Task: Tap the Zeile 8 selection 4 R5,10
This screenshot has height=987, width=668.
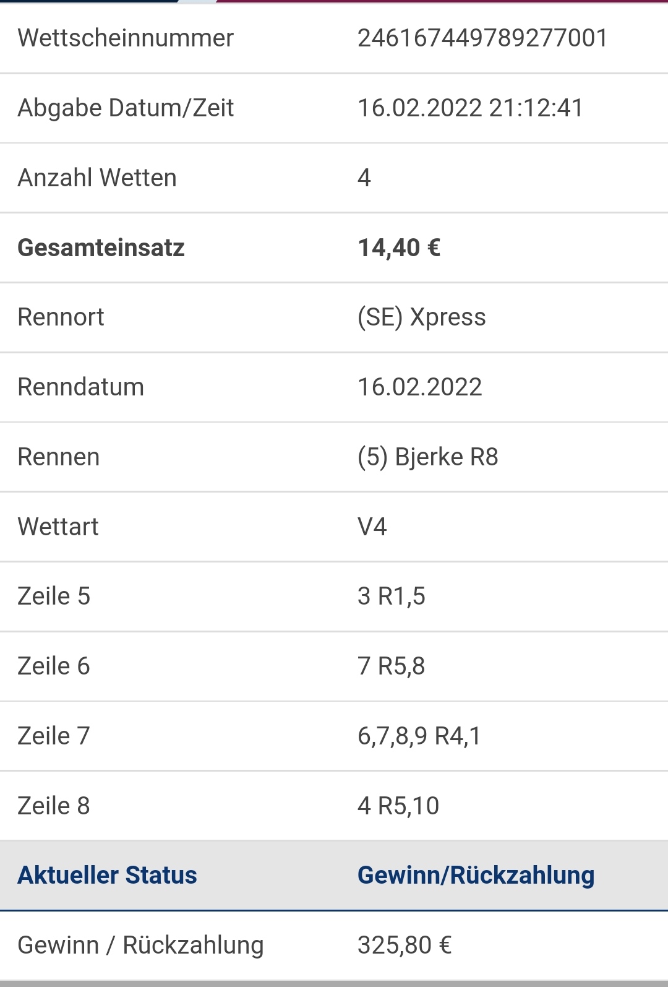Action: (x=398, y=806)
